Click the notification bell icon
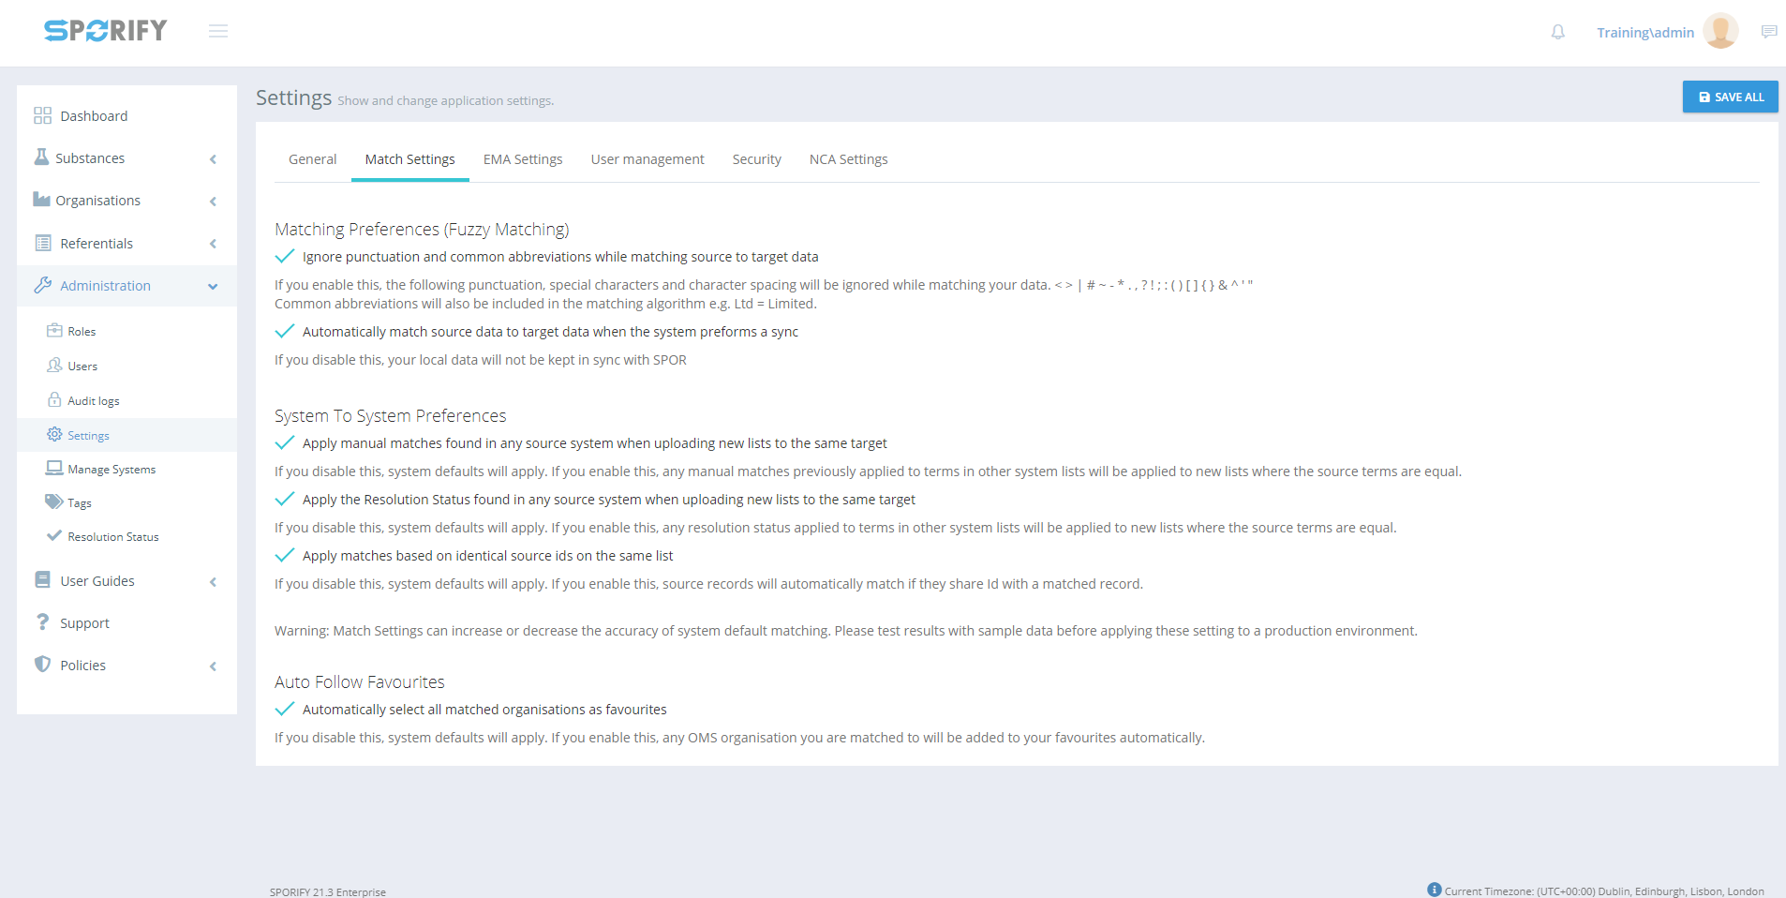The width and height of the screenshot is (1786, 898). pyautogui.click(x=1557, y=33)
